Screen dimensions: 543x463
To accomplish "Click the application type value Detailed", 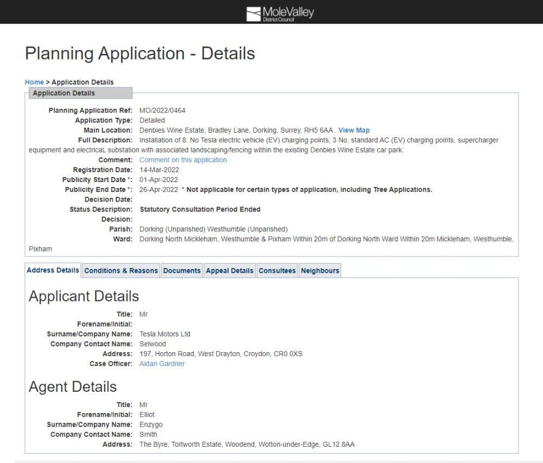I will click(152, 121).
